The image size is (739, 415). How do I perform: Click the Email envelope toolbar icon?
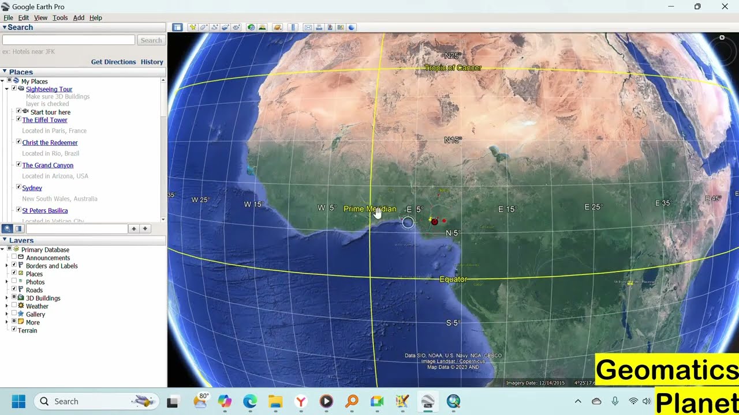click(308, 27)
